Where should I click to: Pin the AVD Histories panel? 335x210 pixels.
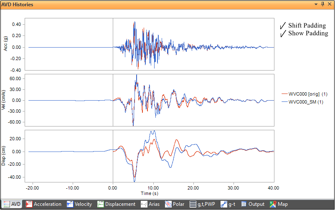(322, 4)
